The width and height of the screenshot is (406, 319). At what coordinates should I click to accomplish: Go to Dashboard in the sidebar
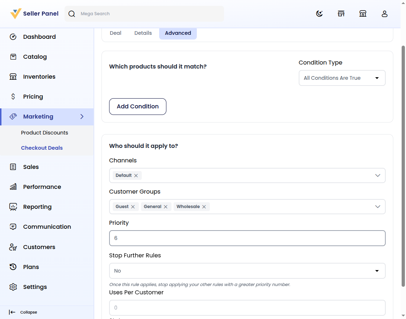(40, 37)
